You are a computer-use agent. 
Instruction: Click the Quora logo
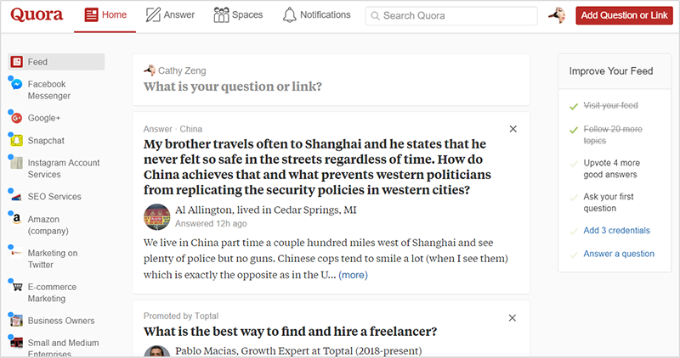coord(37,14)
